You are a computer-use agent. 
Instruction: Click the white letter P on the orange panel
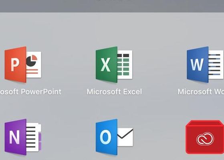pos(15,65)
